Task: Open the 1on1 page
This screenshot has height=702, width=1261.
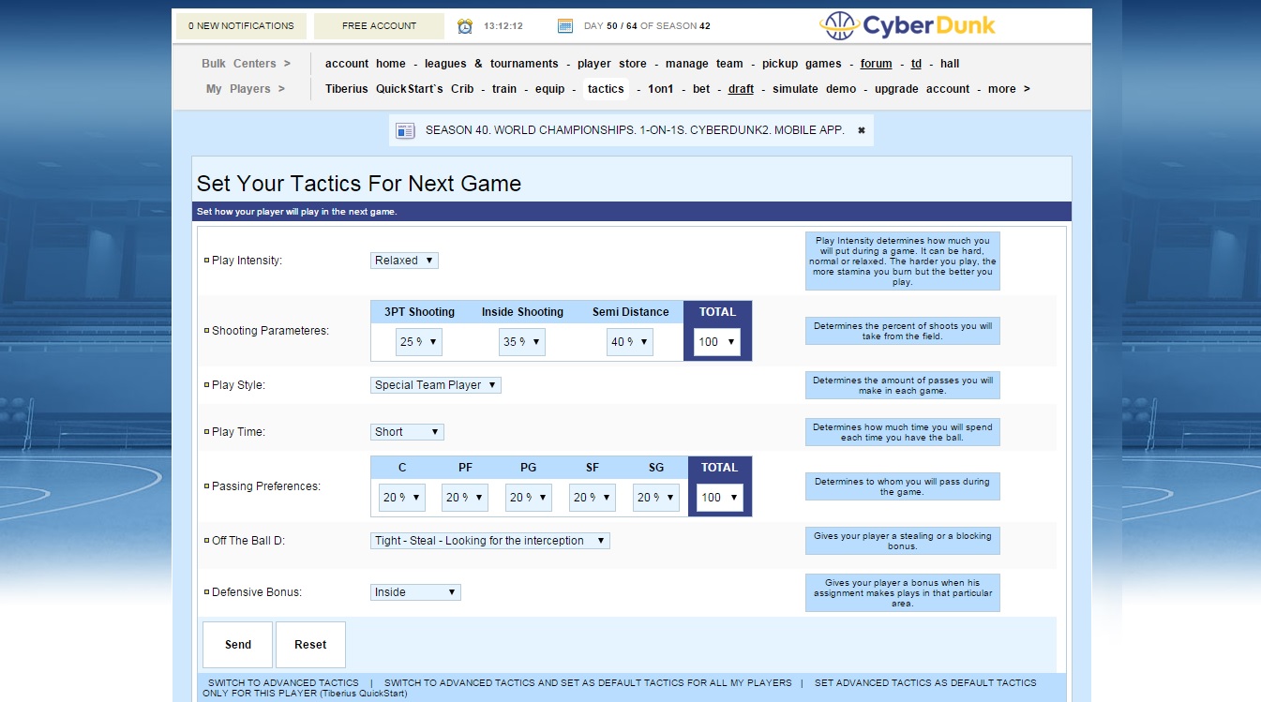Action: click(661, 89)
